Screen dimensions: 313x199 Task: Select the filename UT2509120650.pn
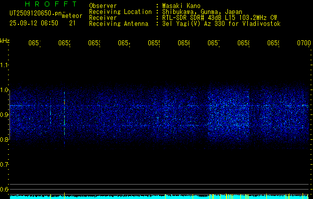click(36, 13)
